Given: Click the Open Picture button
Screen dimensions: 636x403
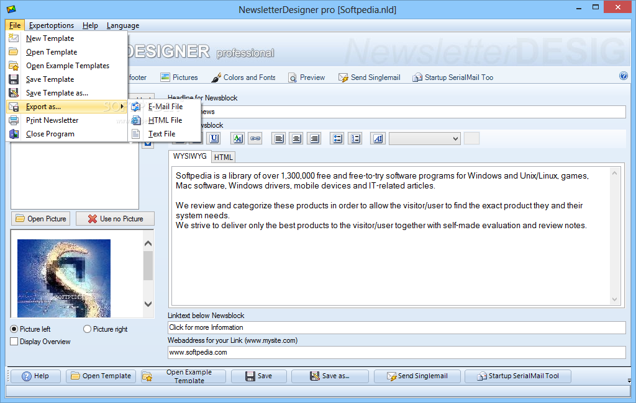Looking at the screenshot, I should pyautogui.click(x=40, y=219).
